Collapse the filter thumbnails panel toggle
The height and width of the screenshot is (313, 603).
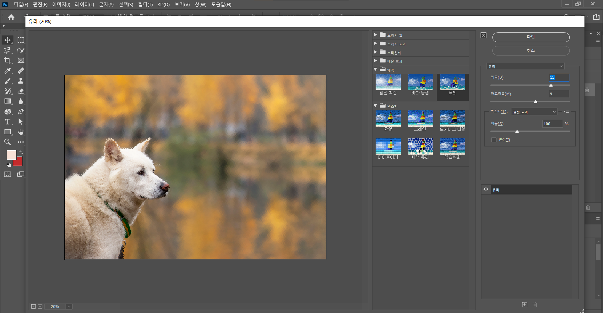click(x=484, y=35)
